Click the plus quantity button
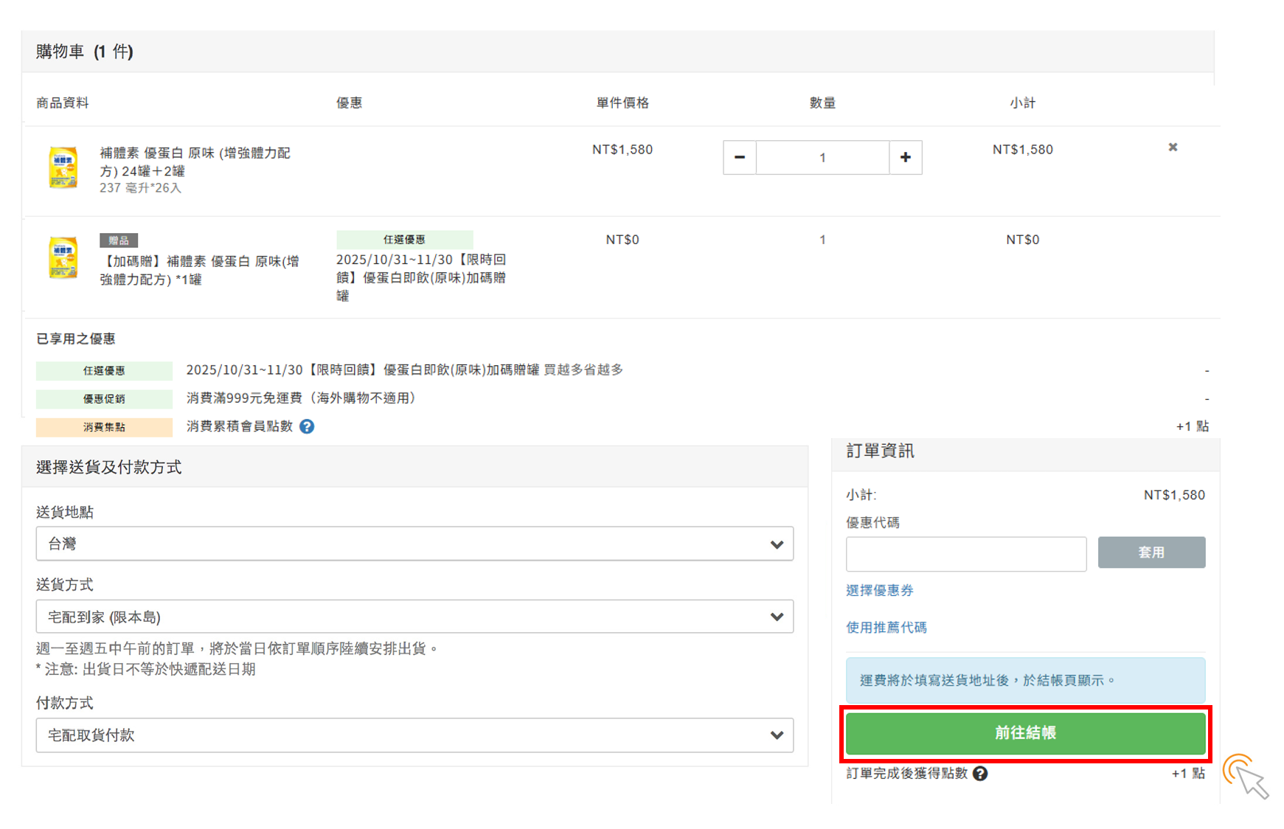This screenshot has width=1284, height=829. pyautogui.click(x=905, y=158)
